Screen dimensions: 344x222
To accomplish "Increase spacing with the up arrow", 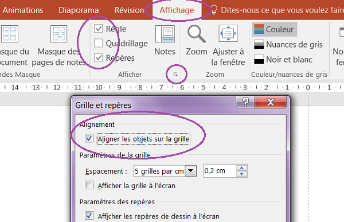I will [x=241, y=168].
